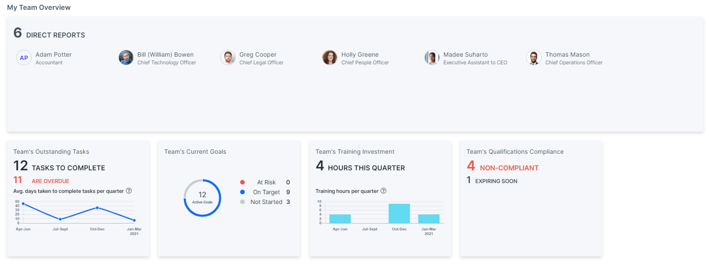Click Holly Greene's profile photo
The image size is (709, 264).
click(x=330, y=57)
